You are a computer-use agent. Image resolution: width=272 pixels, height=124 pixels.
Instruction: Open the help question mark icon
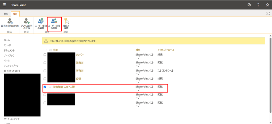tap(258, 5)
